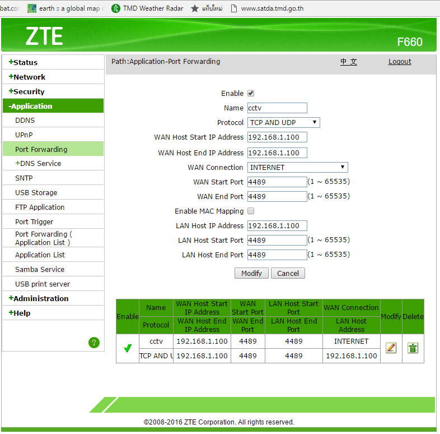Click the LAN Host IP Address field
This screenshot has width=440, height=434.
[x=277, y=226]
